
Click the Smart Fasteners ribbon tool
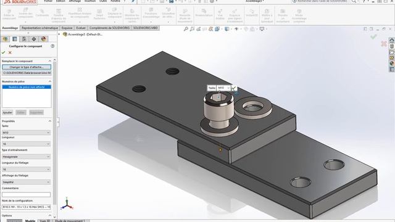(99, 14)
